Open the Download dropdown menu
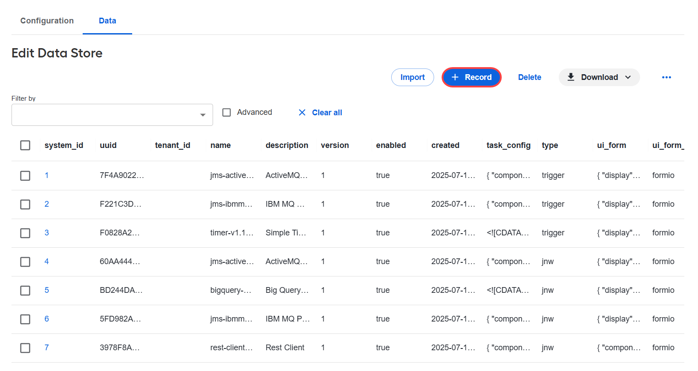Viewport: 698px width, 371px height. 599,77
